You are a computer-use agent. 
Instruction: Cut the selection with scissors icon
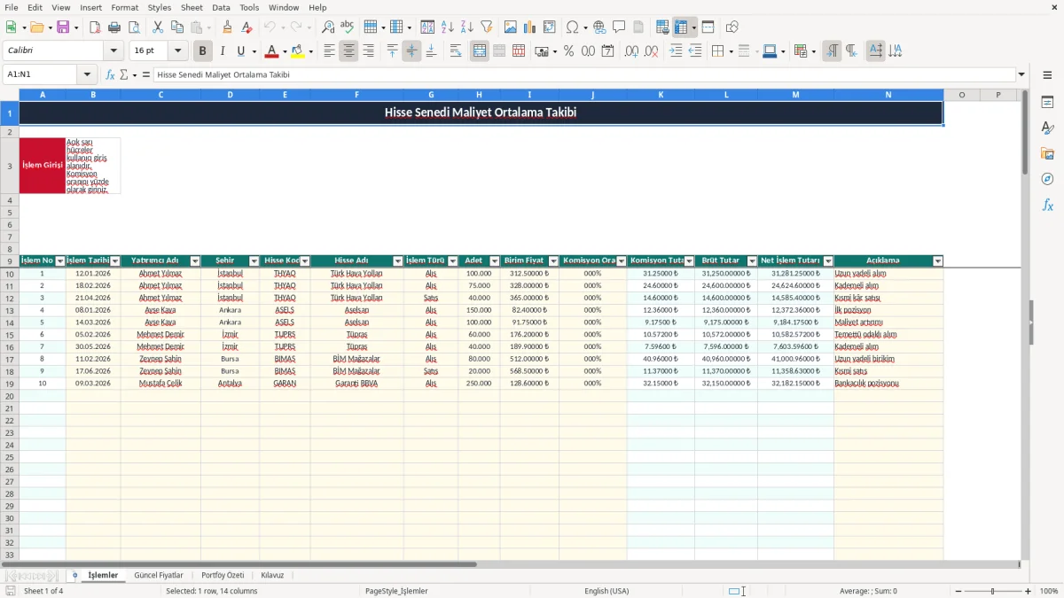(x=157, y=27)
